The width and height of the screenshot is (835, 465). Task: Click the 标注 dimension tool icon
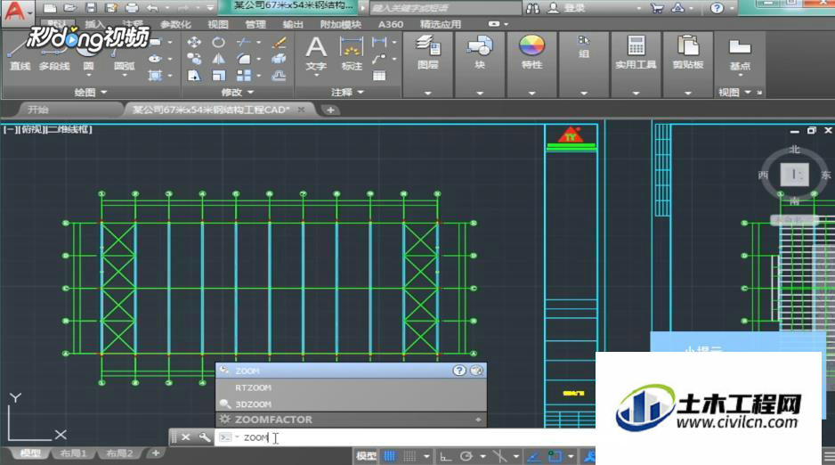[351, 48]
